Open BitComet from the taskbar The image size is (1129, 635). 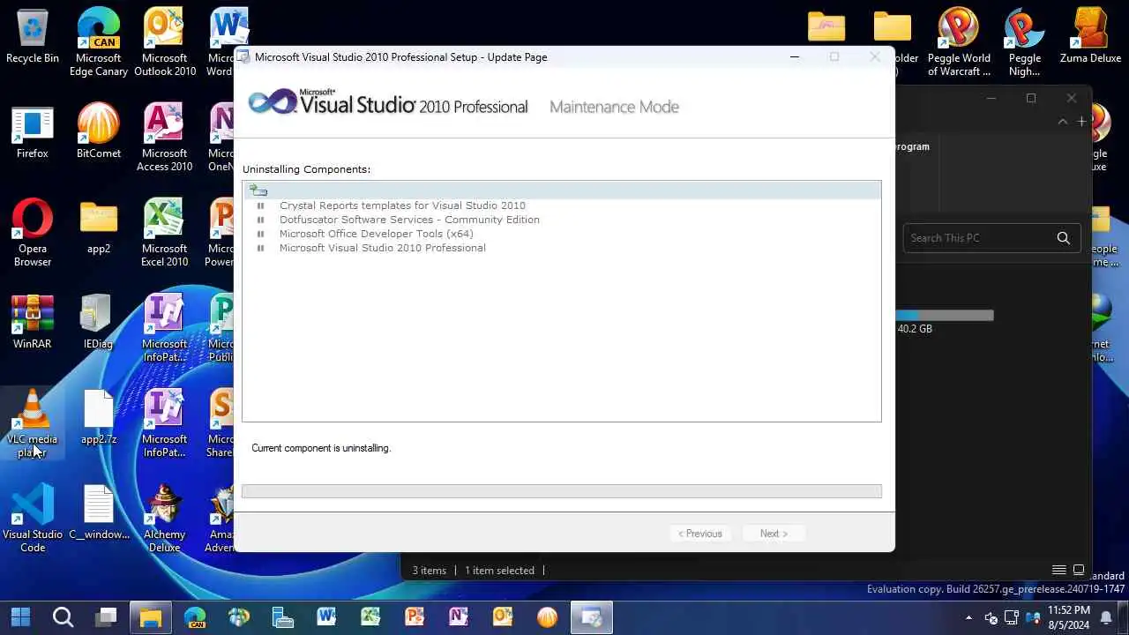coord(547,616)
